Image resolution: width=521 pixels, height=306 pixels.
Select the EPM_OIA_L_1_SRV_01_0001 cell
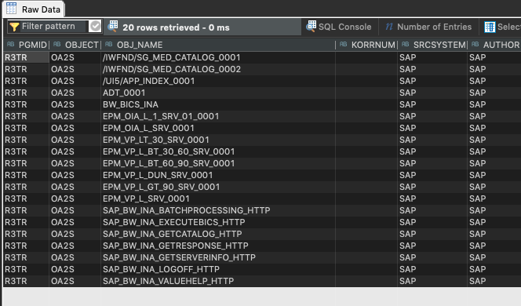pos(218,116)
